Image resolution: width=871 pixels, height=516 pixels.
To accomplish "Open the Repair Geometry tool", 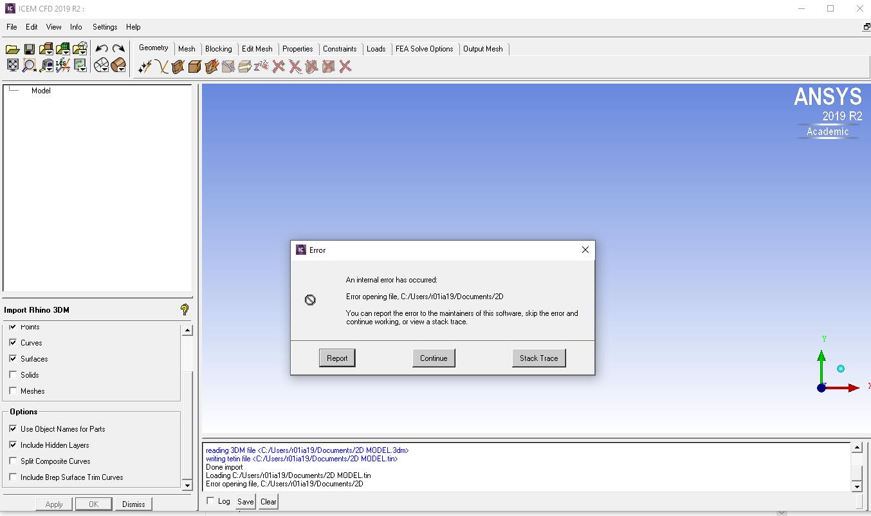I will coord(228,66).
